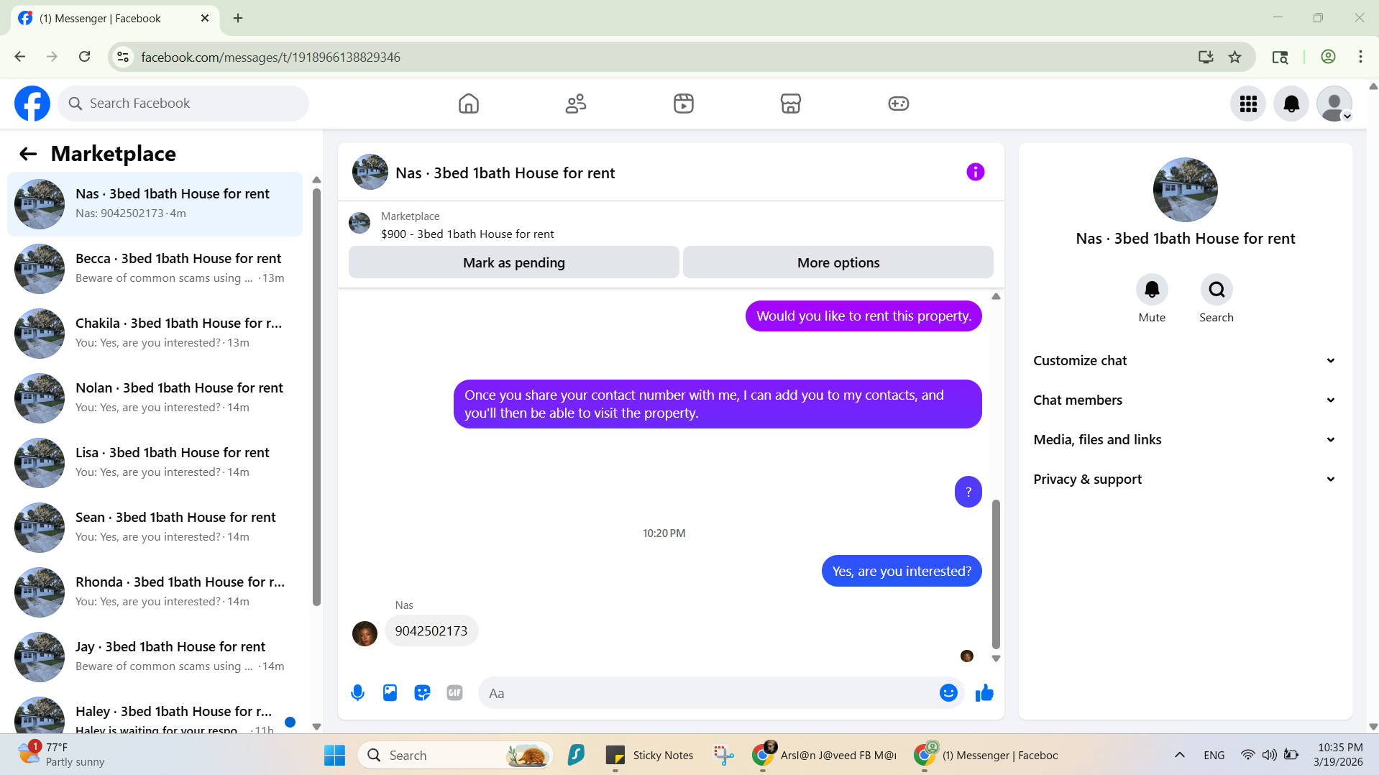Open Sean's house for rent conversation

click(155, 527)
